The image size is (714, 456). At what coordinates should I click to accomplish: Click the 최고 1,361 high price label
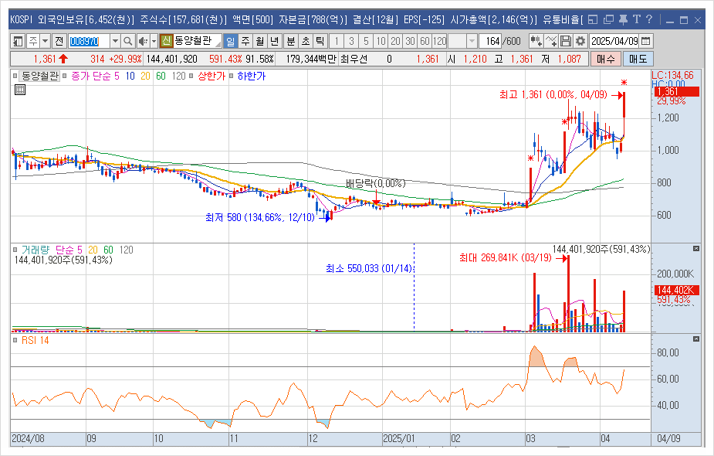[x=553, y=95]
